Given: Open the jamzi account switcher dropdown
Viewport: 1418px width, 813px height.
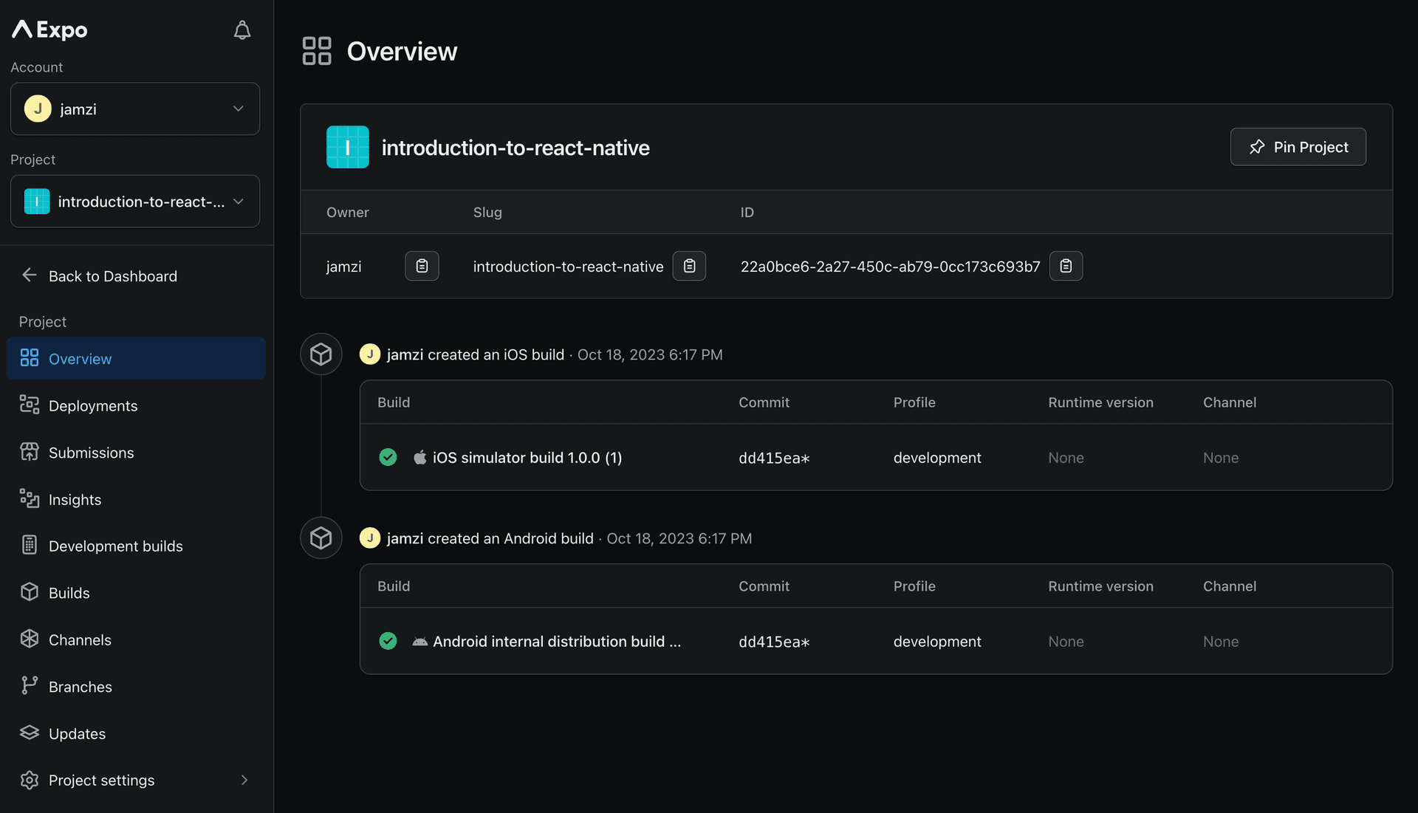Looking at the screenshot, I should pyautogui.click(x=134, y=109).
